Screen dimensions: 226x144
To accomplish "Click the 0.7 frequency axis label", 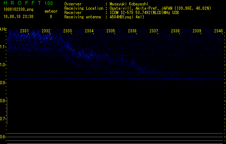I will click(x=3, y=119).
